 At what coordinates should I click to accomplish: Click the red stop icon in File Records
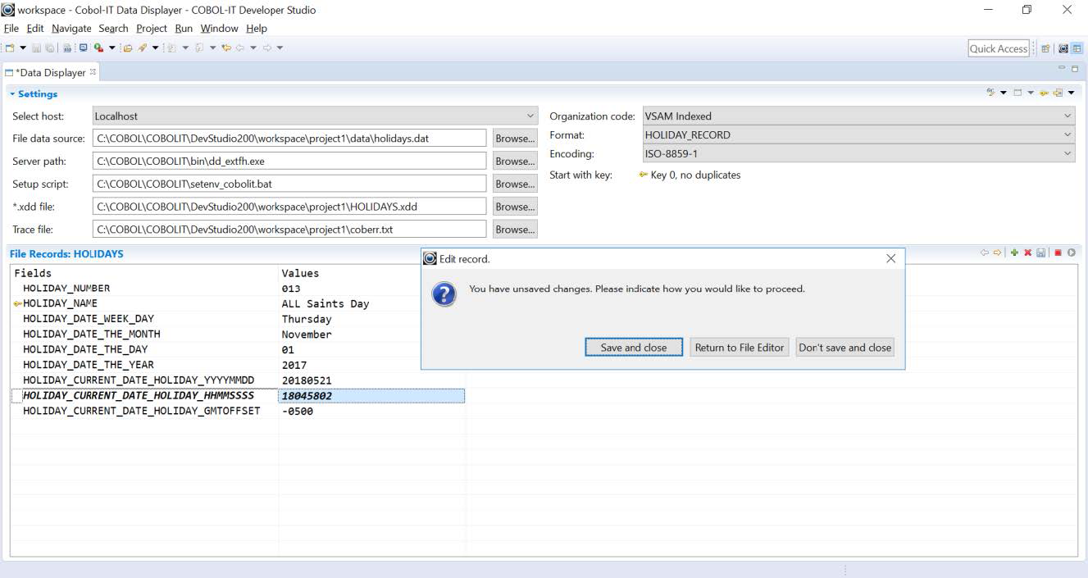coord(1058,253)
